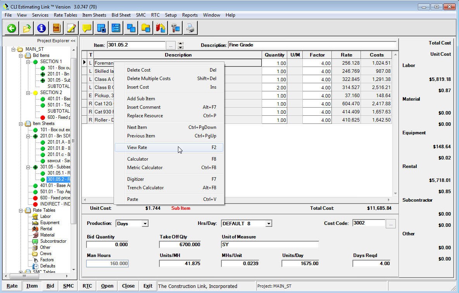Viewport: 459px width, 293px height.
Task: Click the blue list sheet toolbar icon
Action: point(116,28)
